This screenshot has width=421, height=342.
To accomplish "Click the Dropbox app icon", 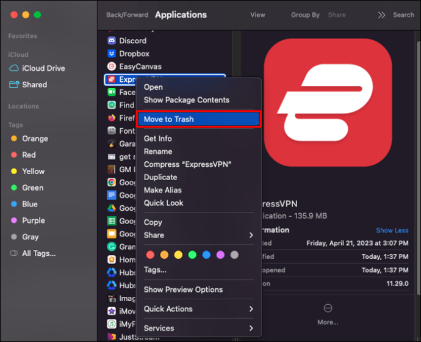I will [112, 54].
